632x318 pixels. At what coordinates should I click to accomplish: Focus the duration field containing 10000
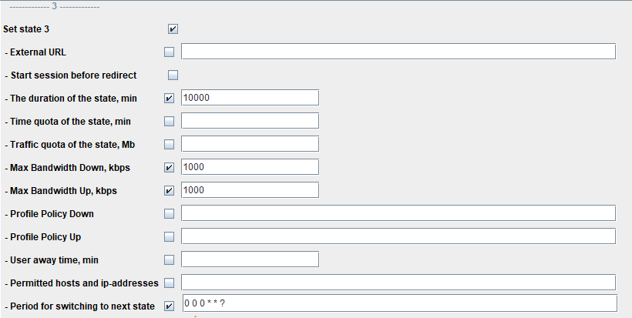(250, 98)
